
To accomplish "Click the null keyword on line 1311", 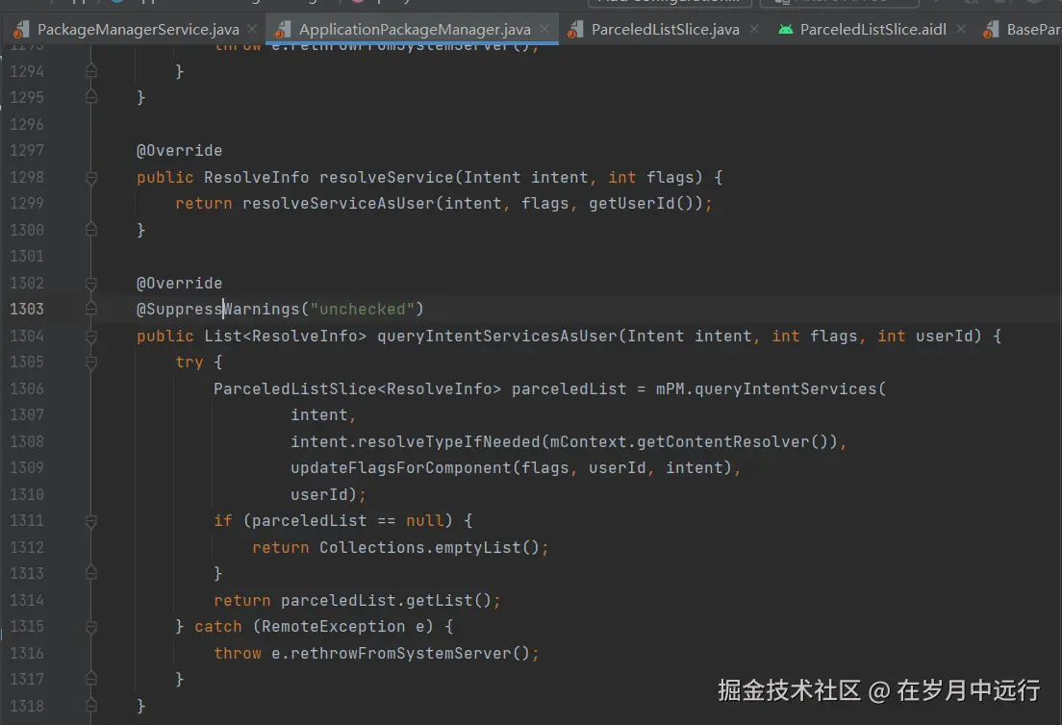I will click(x=424, y=520).
